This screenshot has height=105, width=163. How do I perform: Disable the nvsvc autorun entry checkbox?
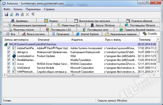coord(9,64)
